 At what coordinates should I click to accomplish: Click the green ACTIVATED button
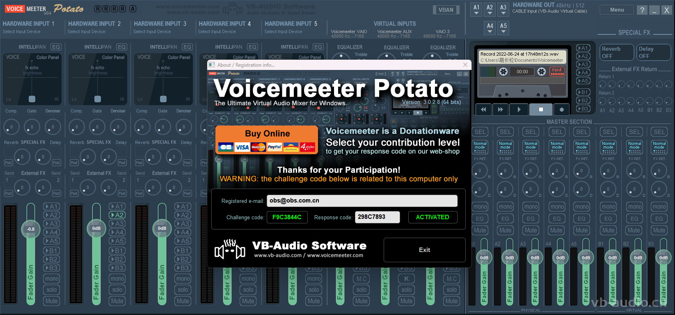click(x=432, y=217)
